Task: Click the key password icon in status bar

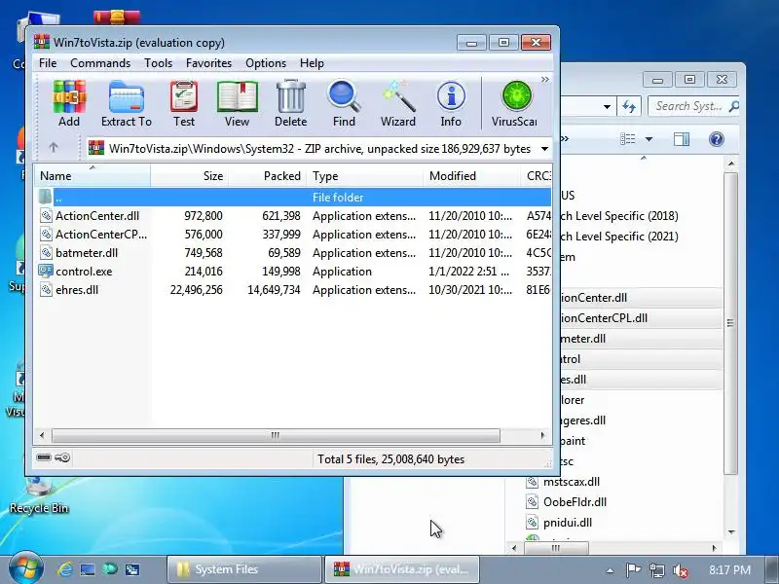Action: point(62,457)
